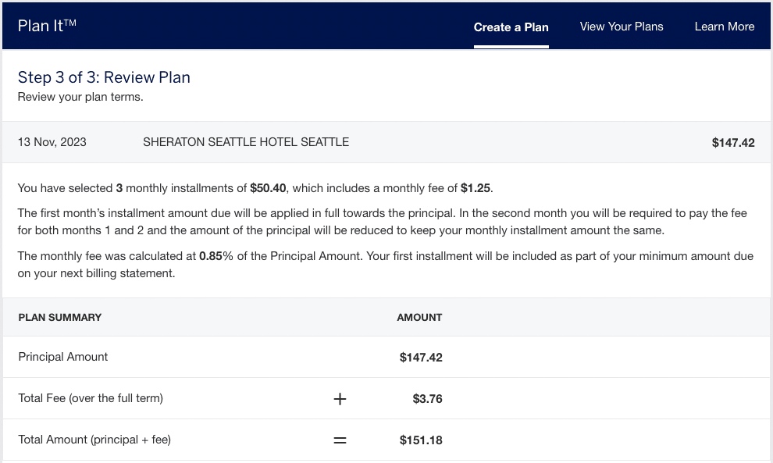Viewport: 773px width, 463px height.
Task: Select the Total Amount row label
Action: (94, 440)
